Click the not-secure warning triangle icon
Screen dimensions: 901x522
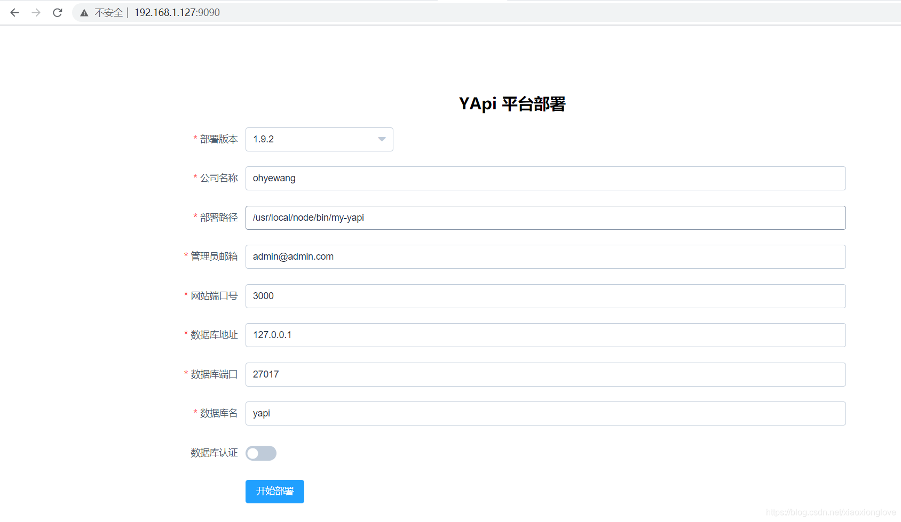click(84, 13)
